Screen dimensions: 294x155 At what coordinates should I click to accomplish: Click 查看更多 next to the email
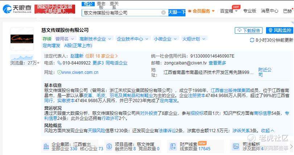[217, 63]
